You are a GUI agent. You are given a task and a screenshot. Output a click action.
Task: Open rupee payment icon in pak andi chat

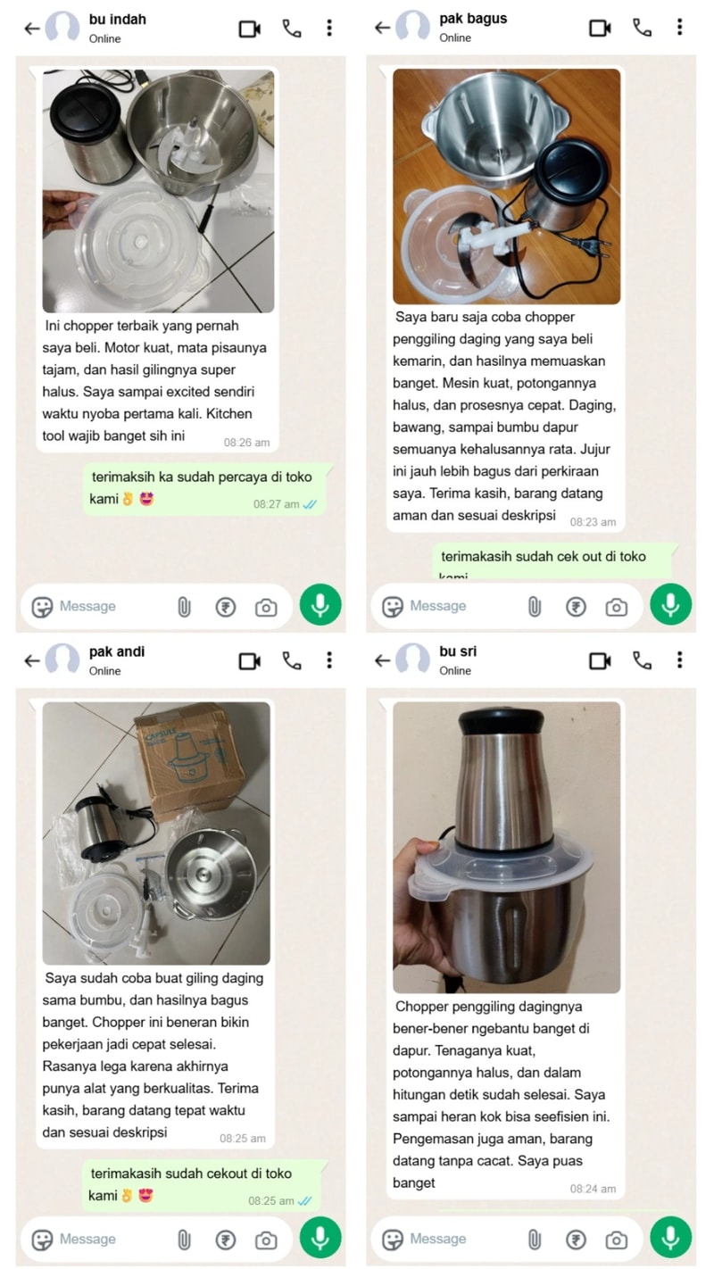(x=226, y=1240)
